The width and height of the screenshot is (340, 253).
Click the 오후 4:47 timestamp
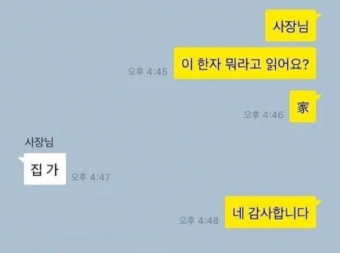90,178
